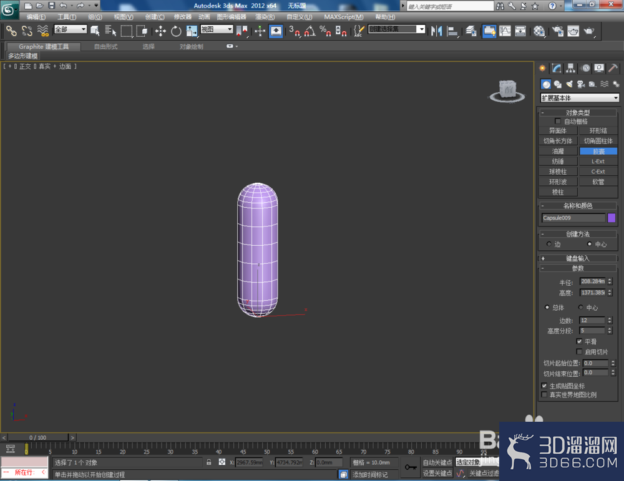Screen dimensions: 624x481
Task: Enable the 自动栅格 checkbox
Action: pos(557,121)
